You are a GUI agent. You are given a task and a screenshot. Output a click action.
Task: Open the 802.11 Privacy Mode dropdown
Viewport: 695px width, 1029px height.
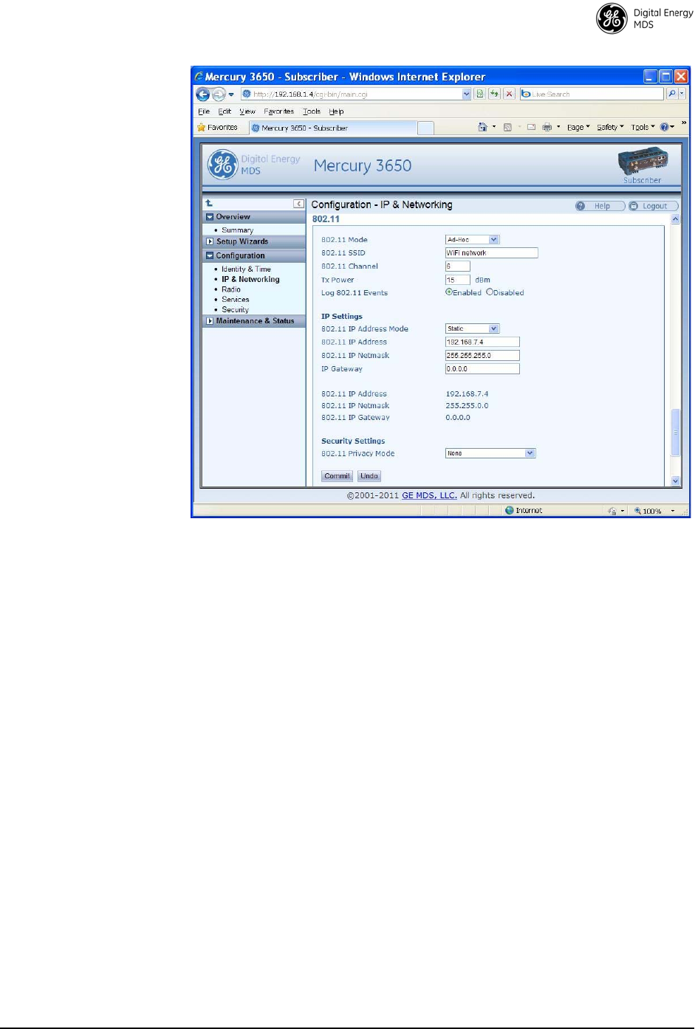pyautogui.click(x=490, y=453)
